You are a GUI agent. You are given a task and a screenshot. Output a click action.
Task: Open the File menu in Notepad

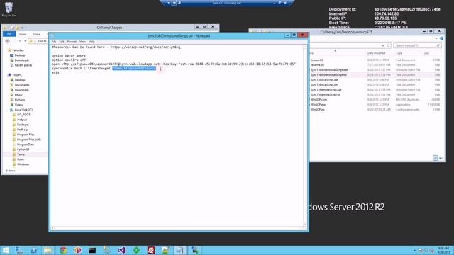pyautogui.click(x=54, y=42)
